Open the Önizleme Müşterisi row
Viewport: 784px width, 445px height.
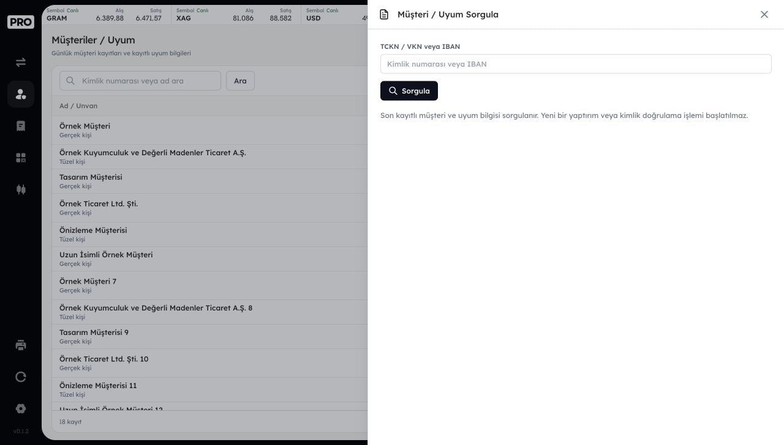[x=209, y=234]
